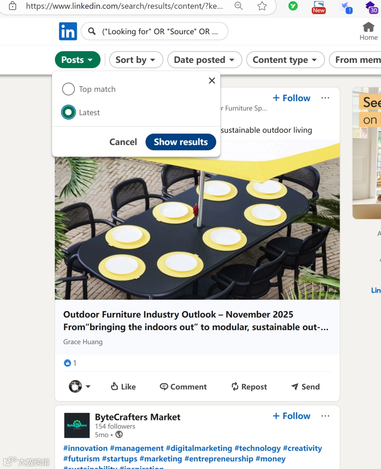Open Comment on the furniture post
The width and height of the screenshot is (381, 469).
tap(183, 387)
